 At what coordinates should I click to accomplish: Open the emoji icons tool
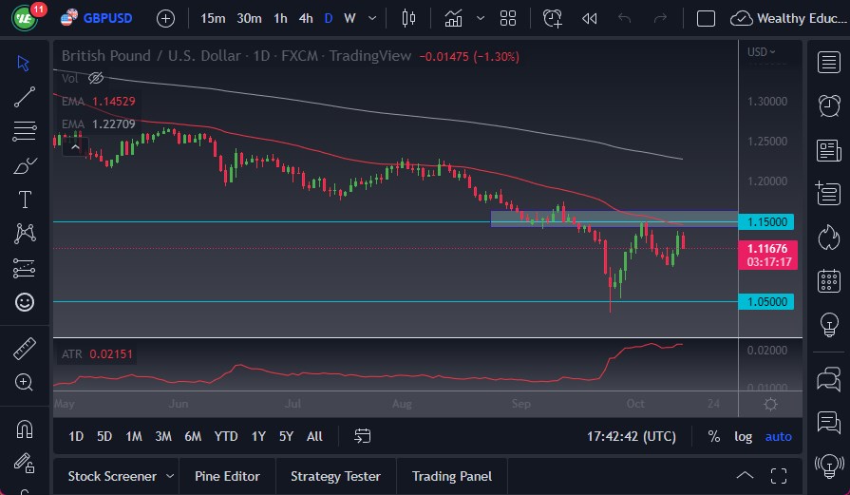pyautogui.click(x=25, y=302)
